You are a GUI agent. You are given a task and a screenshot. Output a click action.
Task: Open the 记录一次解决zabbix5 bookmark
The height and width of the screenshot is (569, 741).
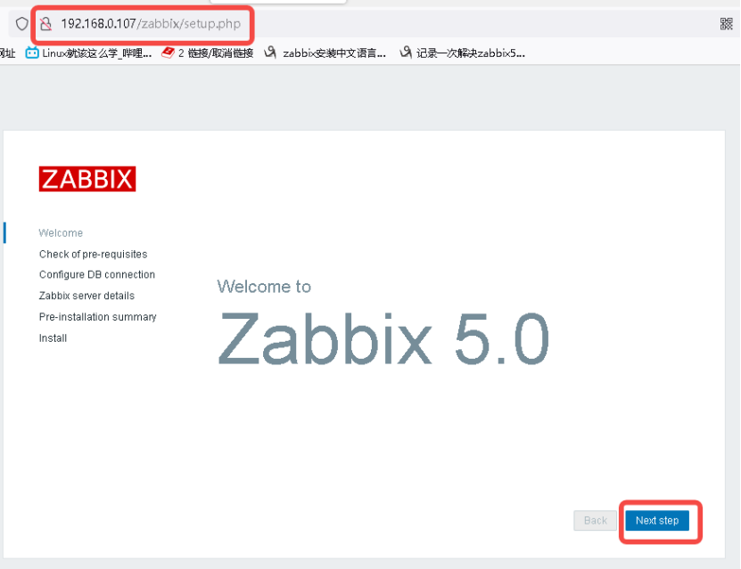point(463,53)
